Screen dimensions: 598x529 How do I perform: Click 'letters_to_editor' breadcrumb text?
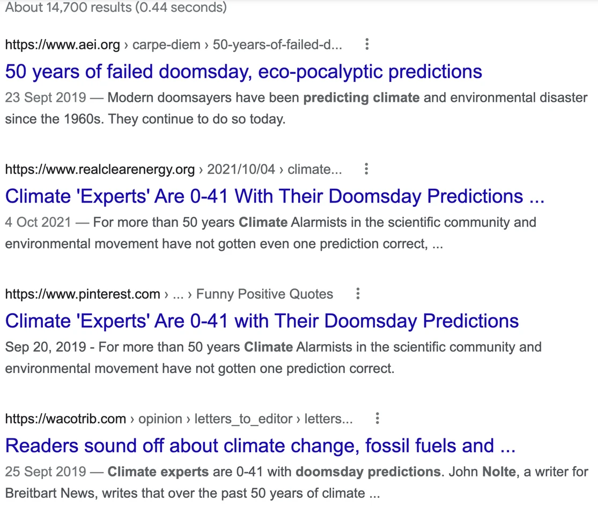[x=243, y=419]
